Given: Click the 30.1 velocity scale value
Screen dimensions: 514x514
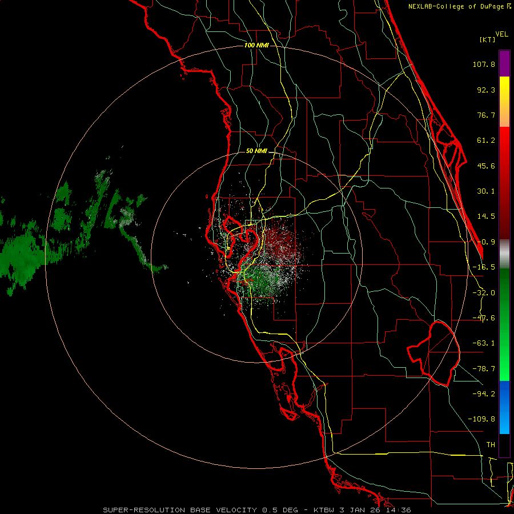Looking at the screenshot, I should pos(486,191).
